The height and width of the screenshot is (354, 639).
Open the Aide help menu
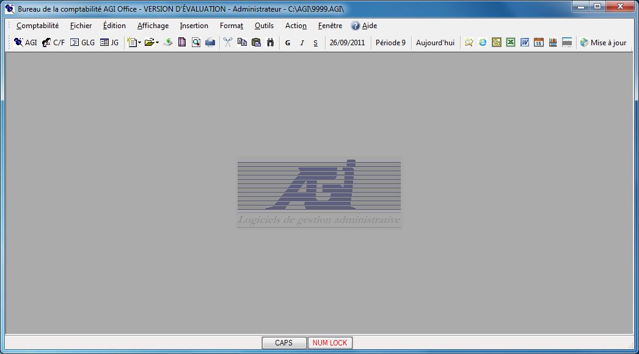[x=364, y=26]
